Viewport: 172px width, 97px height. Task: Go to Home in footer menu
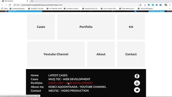tap(35, 75)
